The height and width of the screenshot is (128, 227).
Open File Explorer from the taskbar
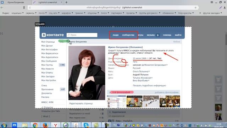point(25,125)
